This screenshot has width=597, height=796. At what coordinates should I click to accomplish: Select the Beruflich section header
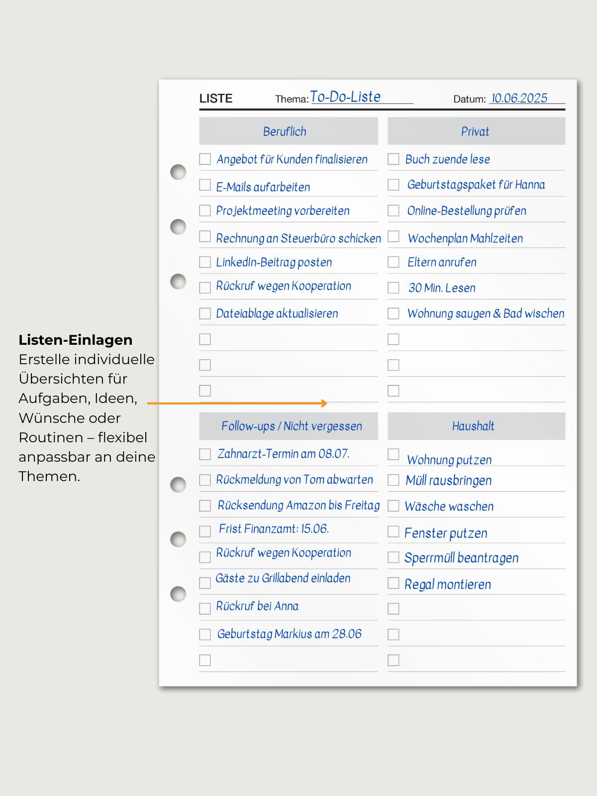coord(289,131)
